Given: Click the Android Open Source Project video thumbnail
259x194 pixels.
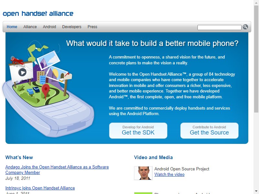Looking at the screenshot, I should click(143, 173).
